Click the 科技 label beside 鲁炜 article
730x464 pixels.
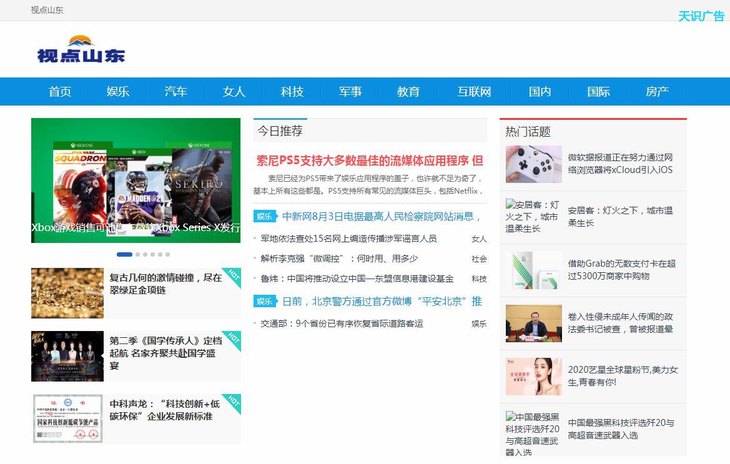coord(479,279)
